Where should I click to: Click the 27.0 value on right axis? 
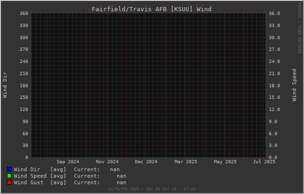click(x=274, y=49)
